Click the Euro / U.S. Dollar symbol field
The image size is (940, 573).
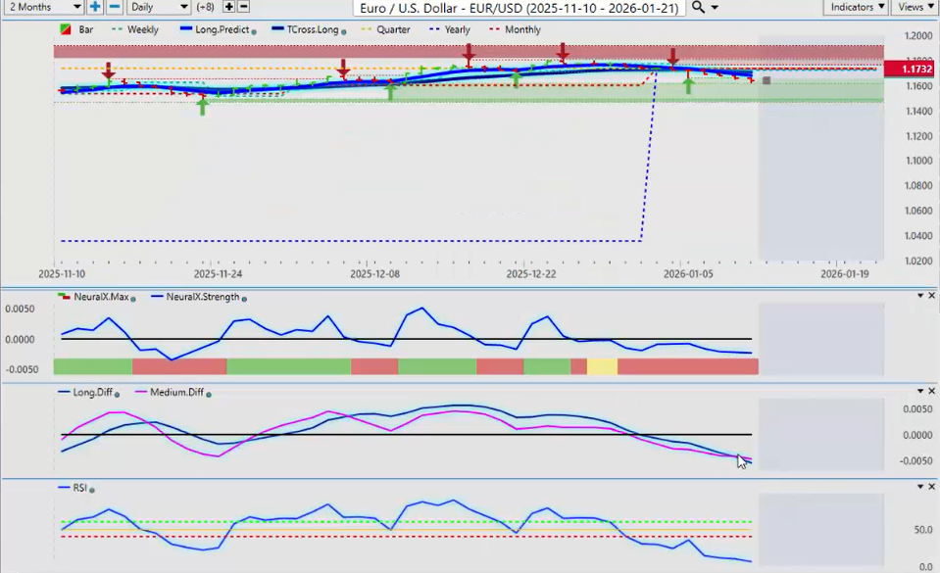coord(519,7)
